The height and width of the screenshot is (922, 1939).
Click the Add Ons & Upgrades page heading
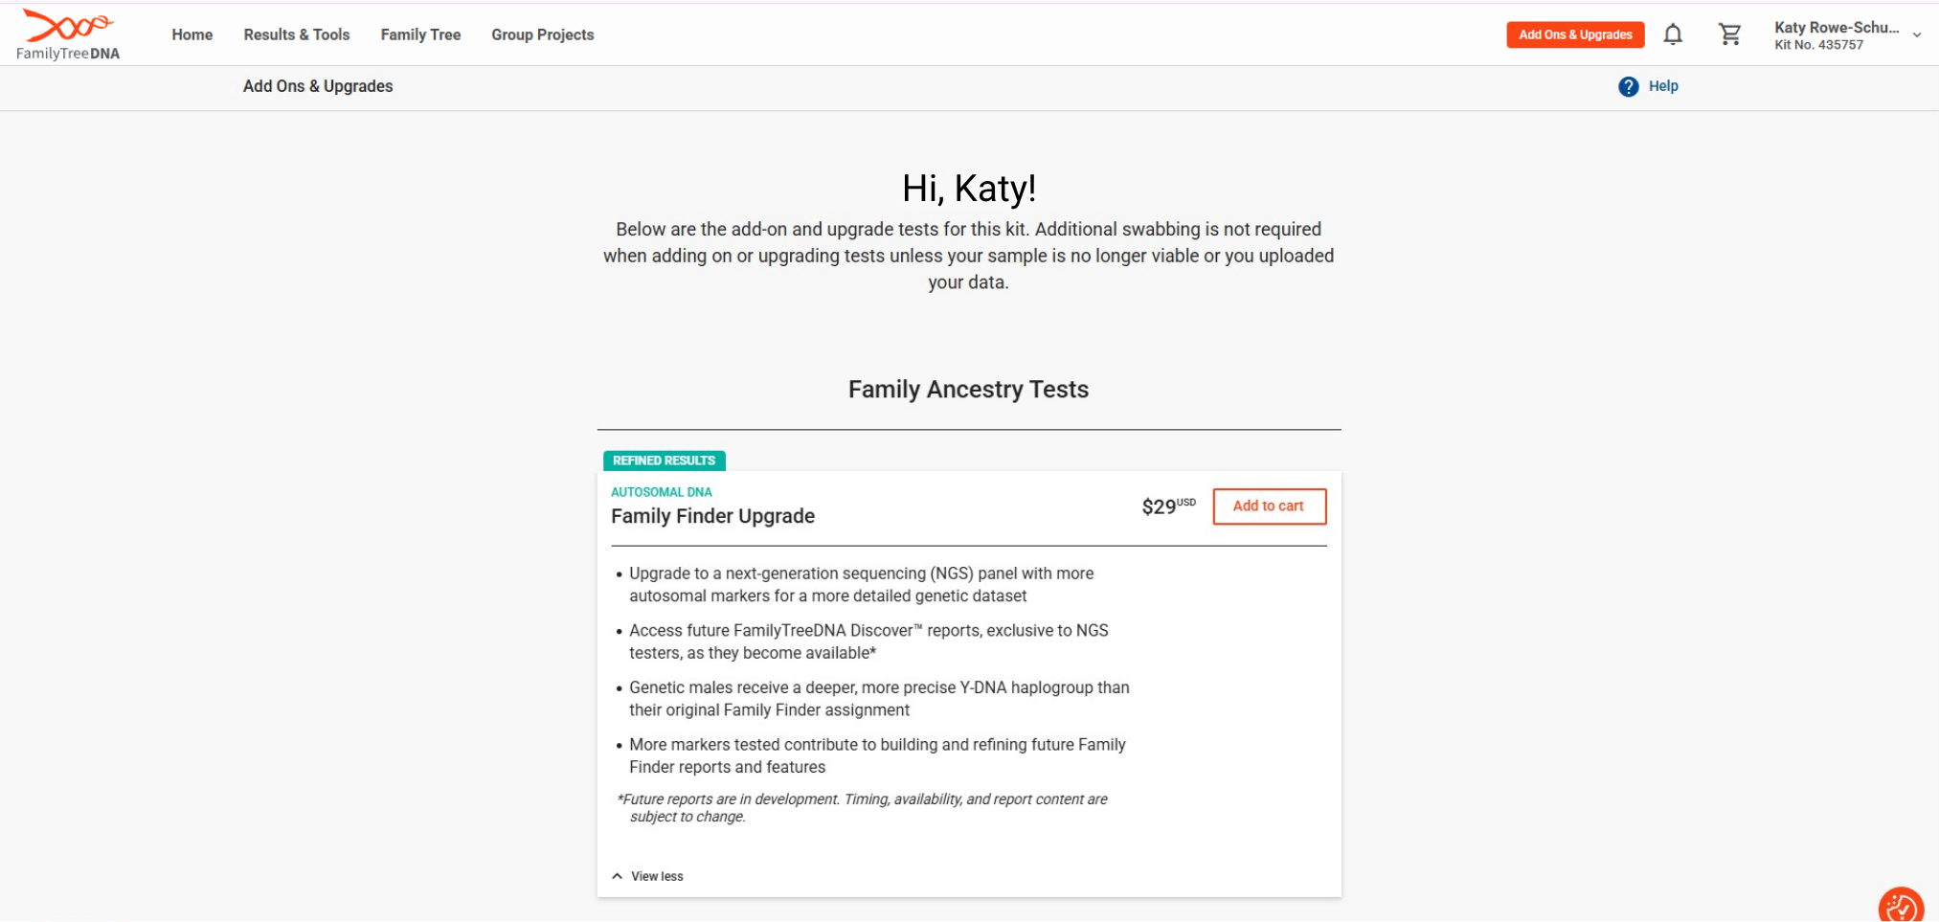pyautogui.click(x=318, y=86)
